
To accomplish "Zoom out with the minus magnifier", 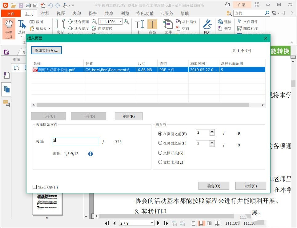I will click(x=94, y=22).
